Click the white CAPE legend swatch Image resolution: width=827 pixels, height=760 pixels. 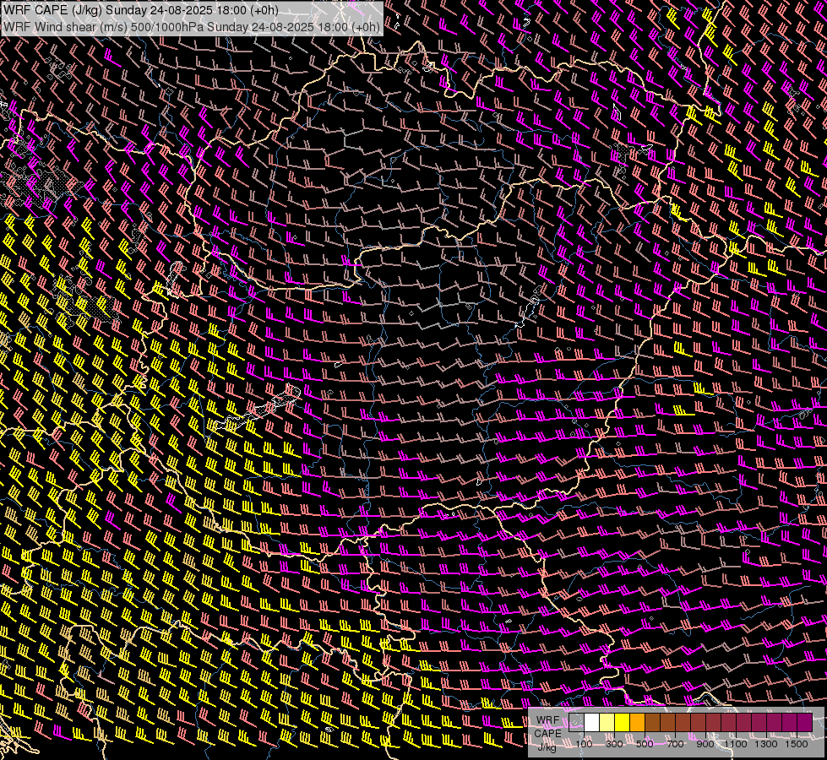coord(592,722)
